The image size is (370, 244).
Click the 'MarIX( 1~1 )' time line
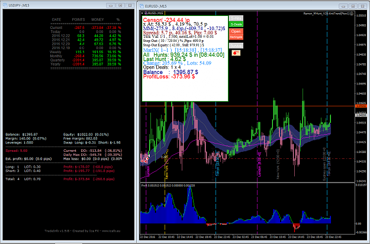(182, 50)
